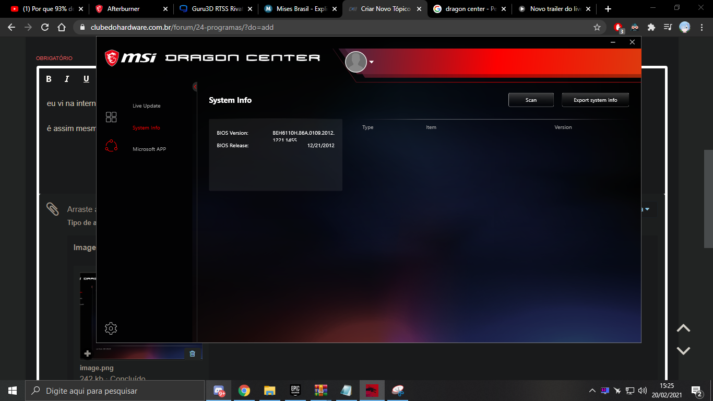
Task: Open the grid-shaped Home icon in Dragon Center
Action: click(111, 117)
